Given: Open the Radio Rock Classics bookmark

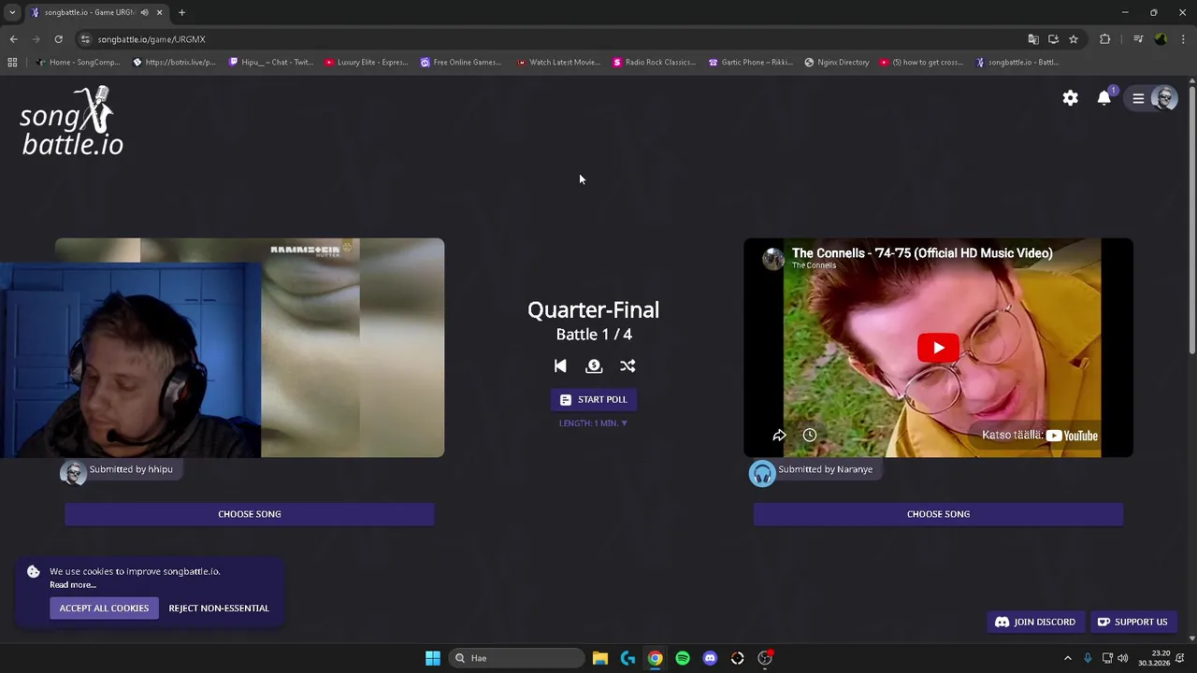Looking at the screenshot, I should (x=655, y=63).
